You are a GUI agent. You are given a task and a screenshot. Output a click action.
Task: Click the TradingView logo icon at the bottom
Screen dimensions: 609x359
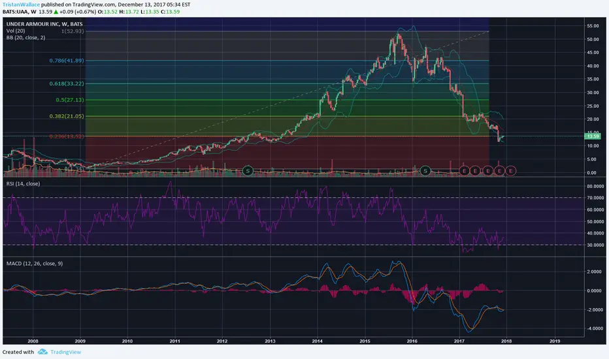pos(42,352)
